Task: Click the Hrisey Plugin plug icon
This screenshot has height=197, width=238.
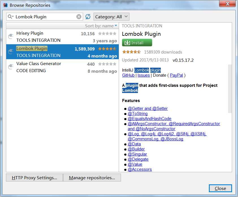Action: [11, 36]
